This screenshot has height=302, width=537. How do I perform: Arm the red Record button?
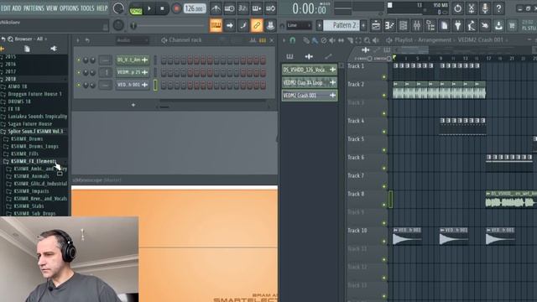(x=176, y=8)
